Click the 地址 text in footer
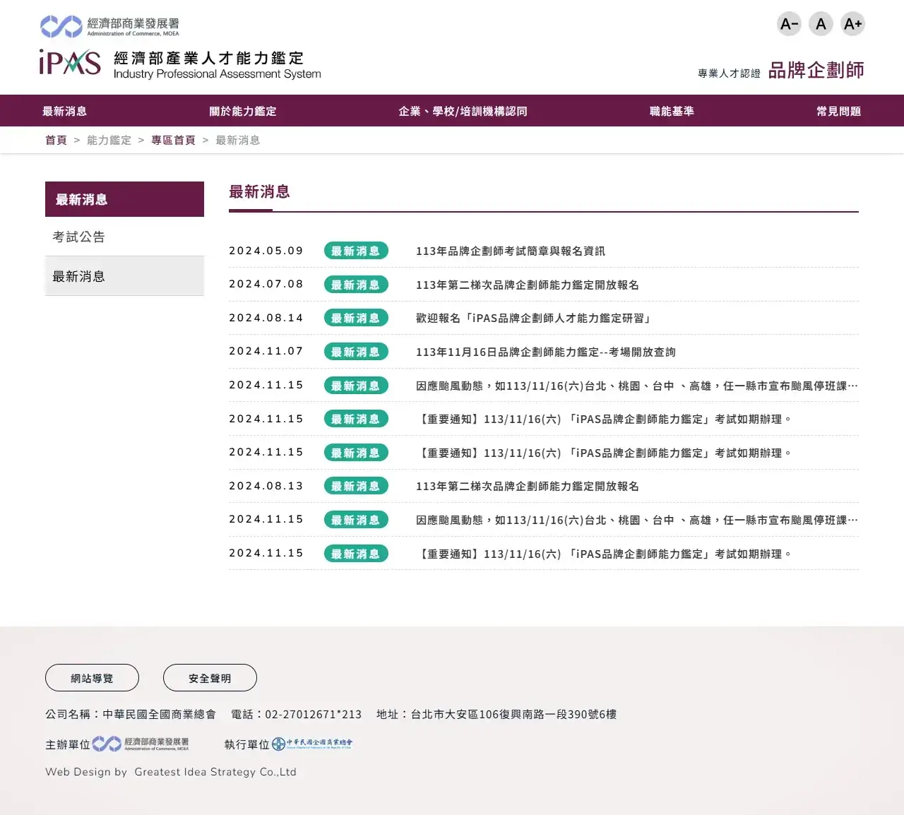The width and height of the screenshot is (904, 815). pyautogui.click(x=496, y=714)
